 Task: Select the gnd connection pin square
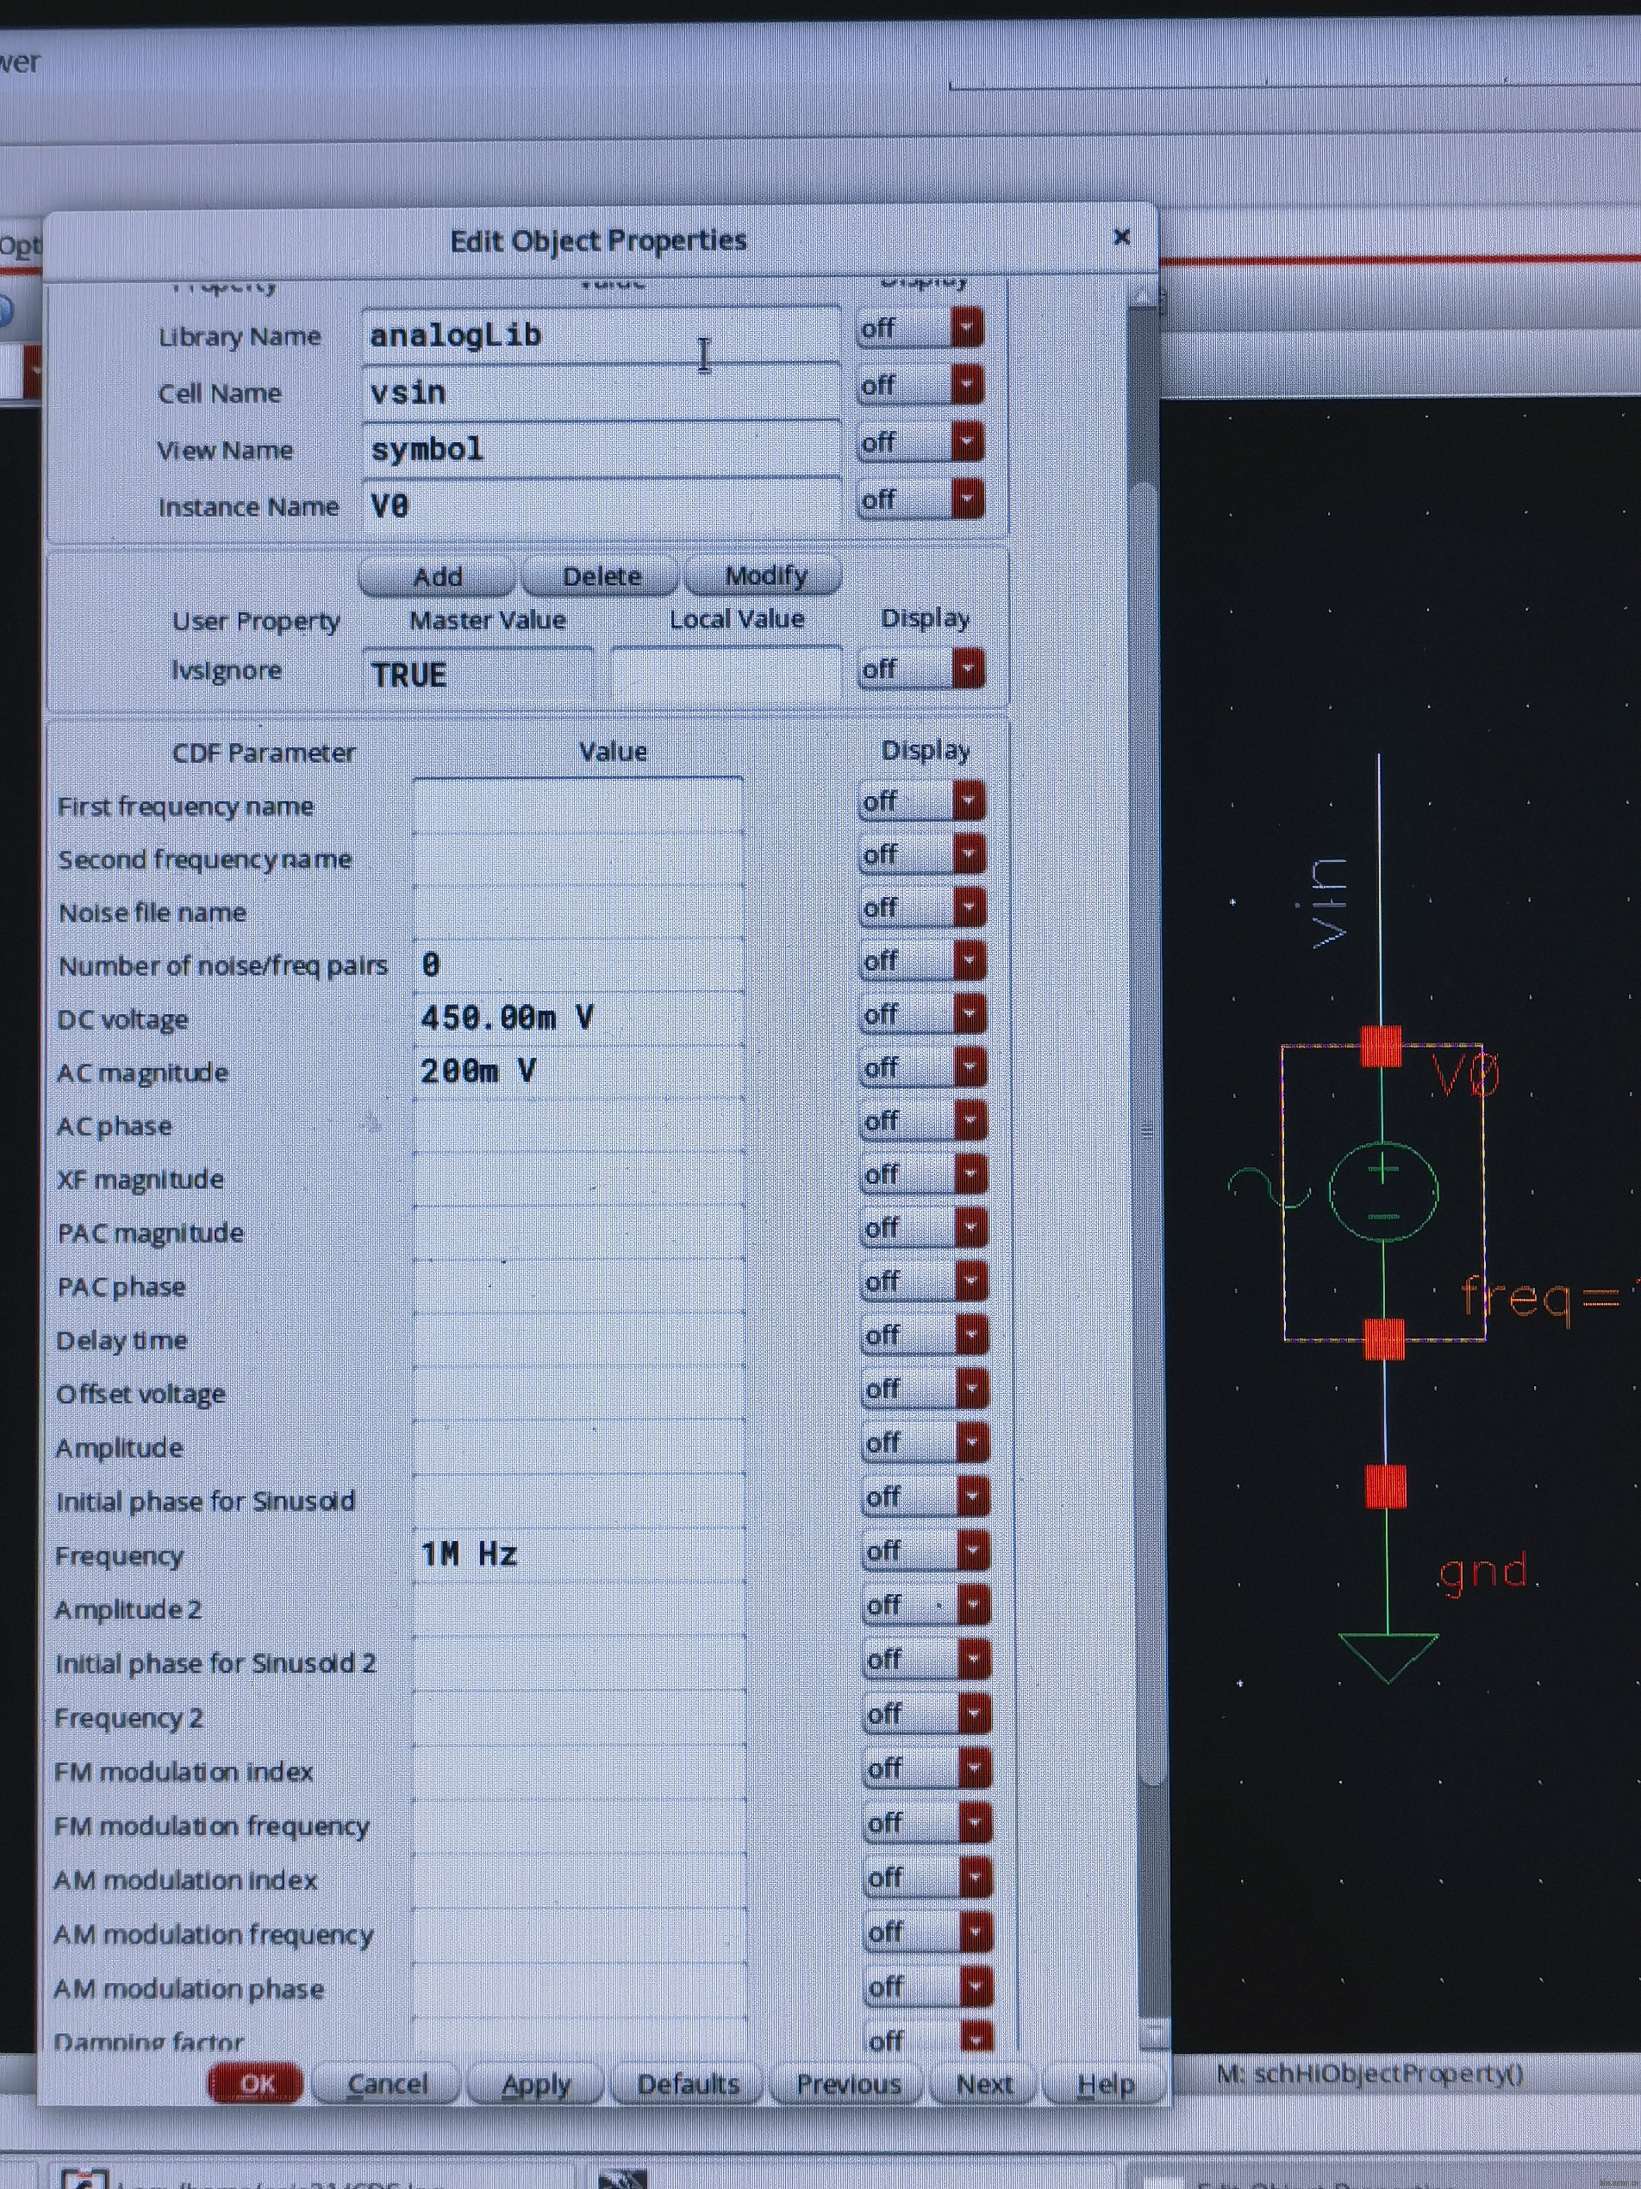[x=1386, y=1486]
